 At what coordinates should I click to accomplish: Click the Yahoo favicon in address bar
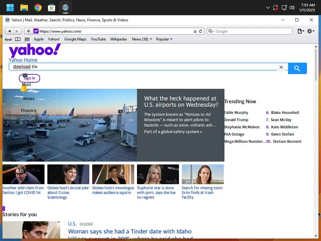(x=36, y=31)
